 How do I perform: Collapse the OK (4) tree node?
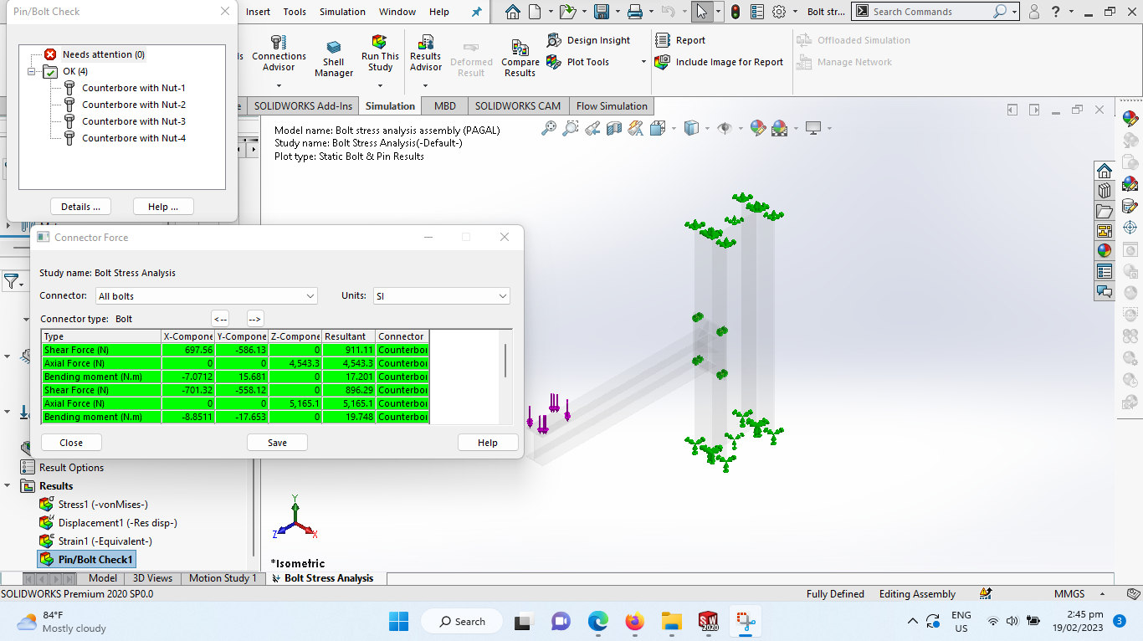click(x=31, y=71)
